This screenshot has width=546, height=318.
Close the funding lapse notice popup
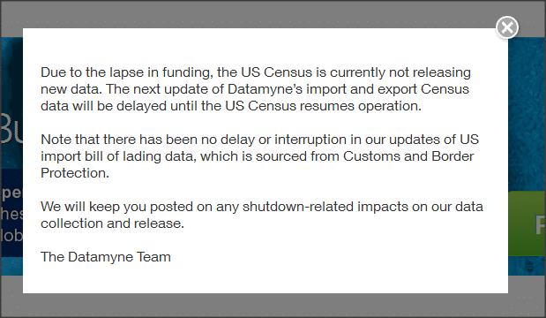[x=507, y=27]
